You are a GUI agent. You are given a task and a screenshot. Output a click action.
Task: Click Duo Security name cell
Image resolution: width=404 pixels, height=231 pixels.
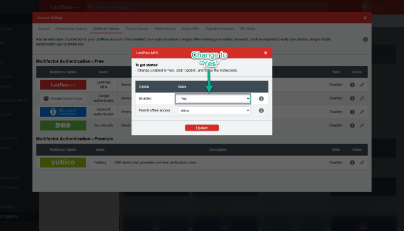coord(103,125)
